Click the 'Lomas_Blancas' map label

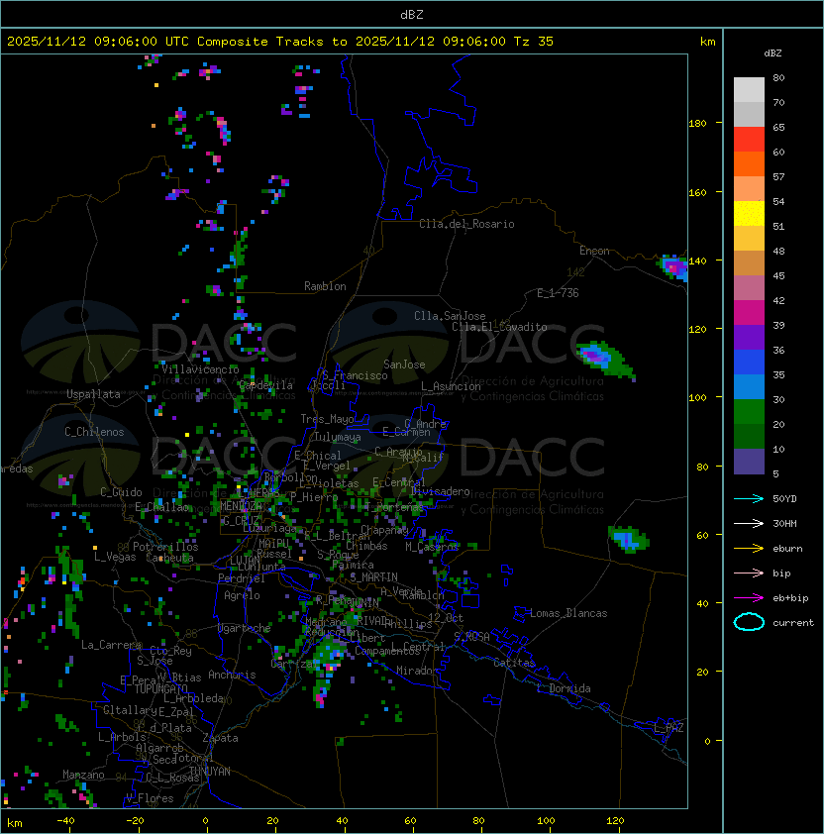568,613
